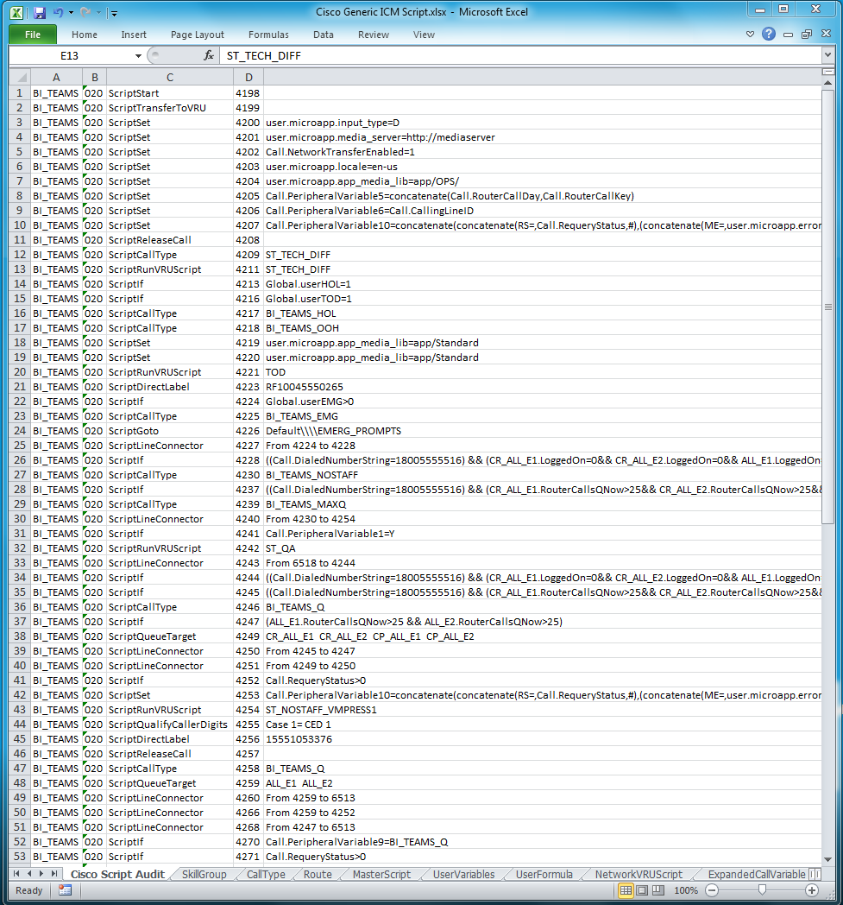Click the Excel Help question mark icon
This screenshot has height=905, width=843.
[769, 34]
